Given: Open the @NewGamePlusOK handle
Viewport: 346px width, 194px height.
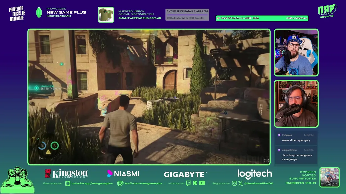Looking at the screenshot, I should tap(259, 183).
